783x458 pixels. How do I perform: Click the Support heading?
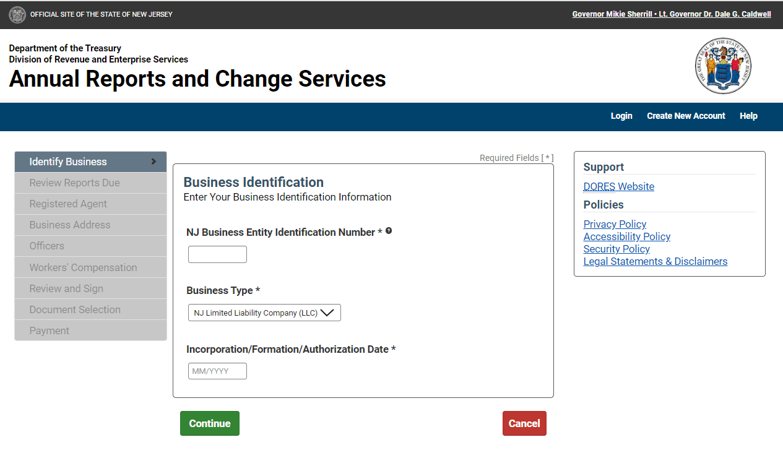click(x=603, y=167)
